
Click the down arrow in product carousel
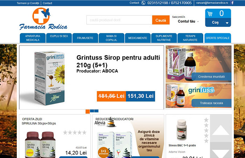220,154
